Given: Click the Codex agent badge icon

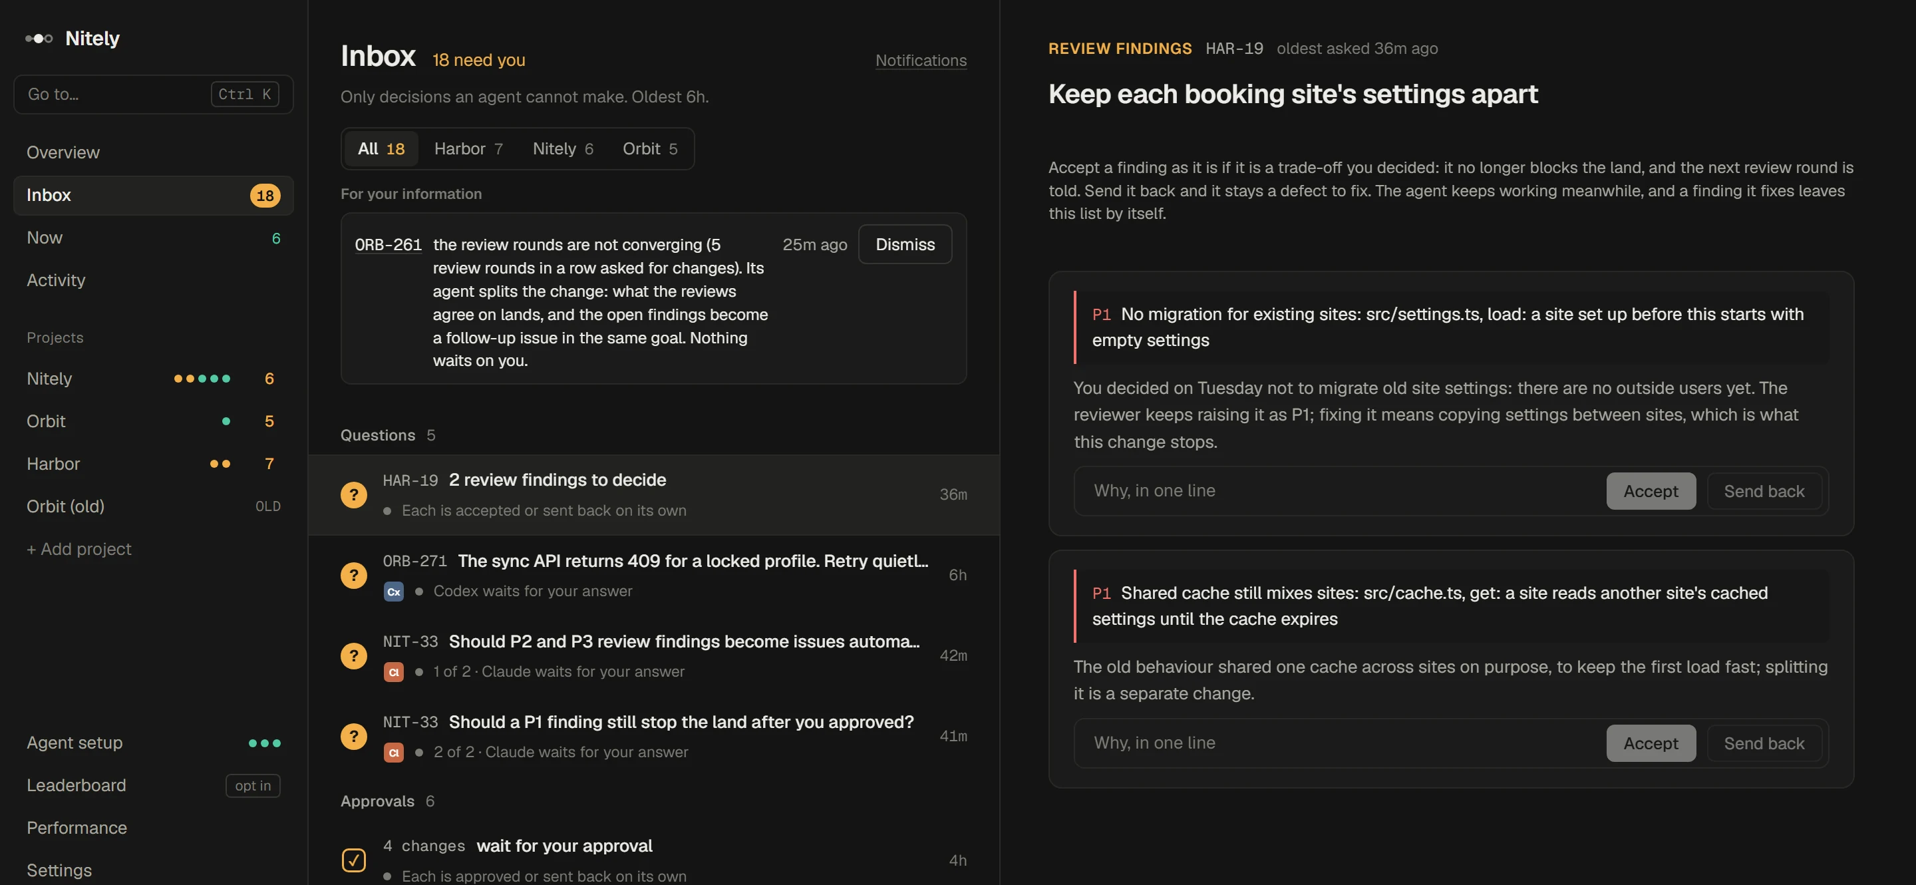Looking at the screenshot, I should click(393, 592).
